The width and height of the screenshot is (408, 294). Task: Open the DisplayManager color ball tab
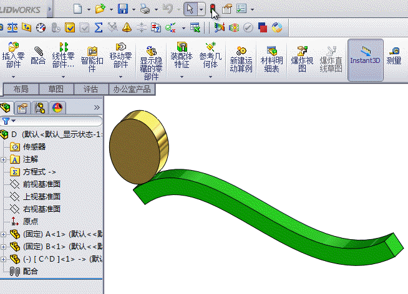57,108
